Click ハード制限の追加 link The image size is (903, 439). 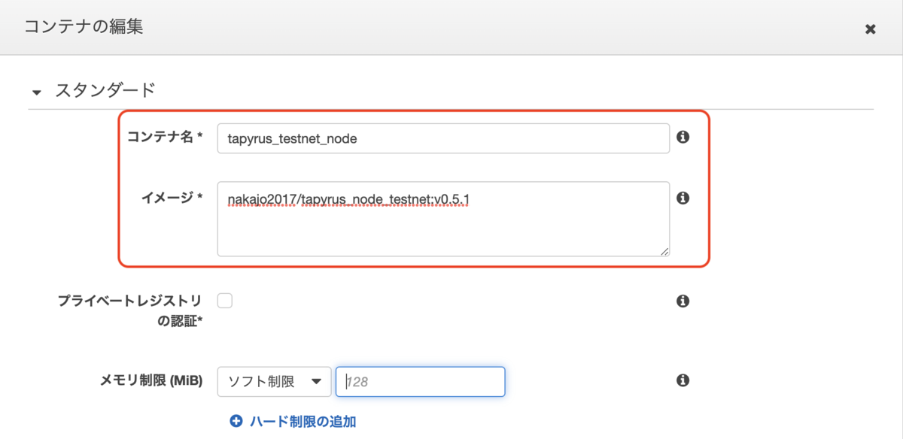pos(303,422)
